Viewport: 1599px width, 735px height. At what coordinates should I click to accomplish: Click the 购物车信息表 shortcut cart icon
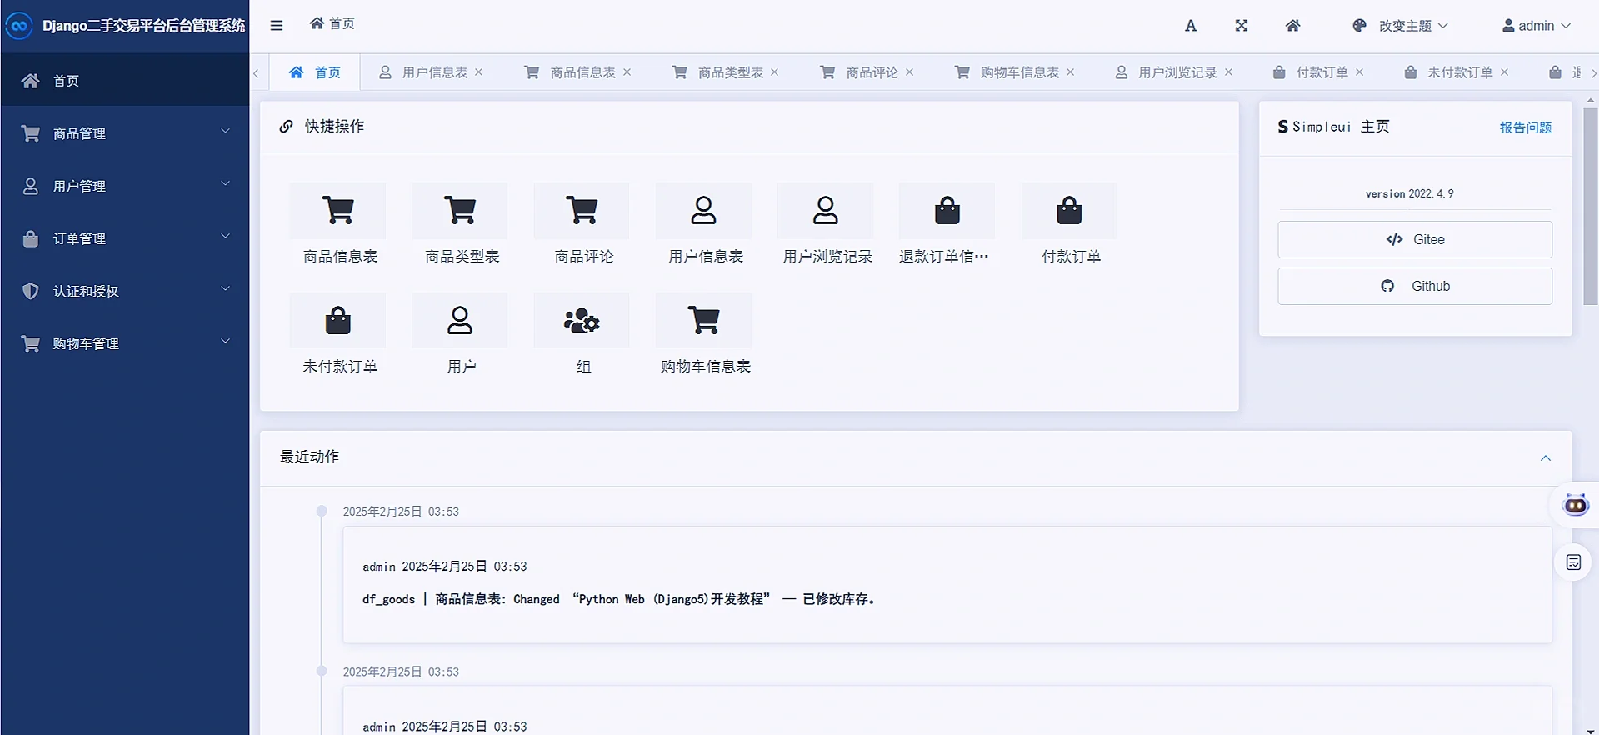click(x=703, y=320)
